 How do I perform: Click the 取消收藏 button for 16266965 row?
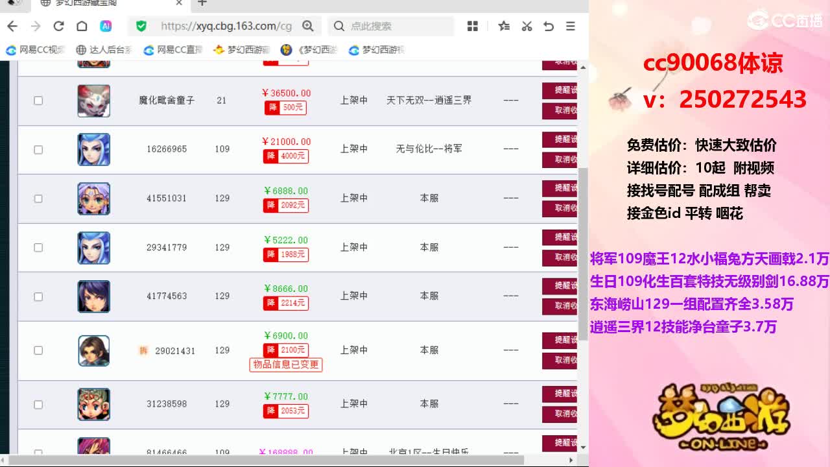[560, 160]
